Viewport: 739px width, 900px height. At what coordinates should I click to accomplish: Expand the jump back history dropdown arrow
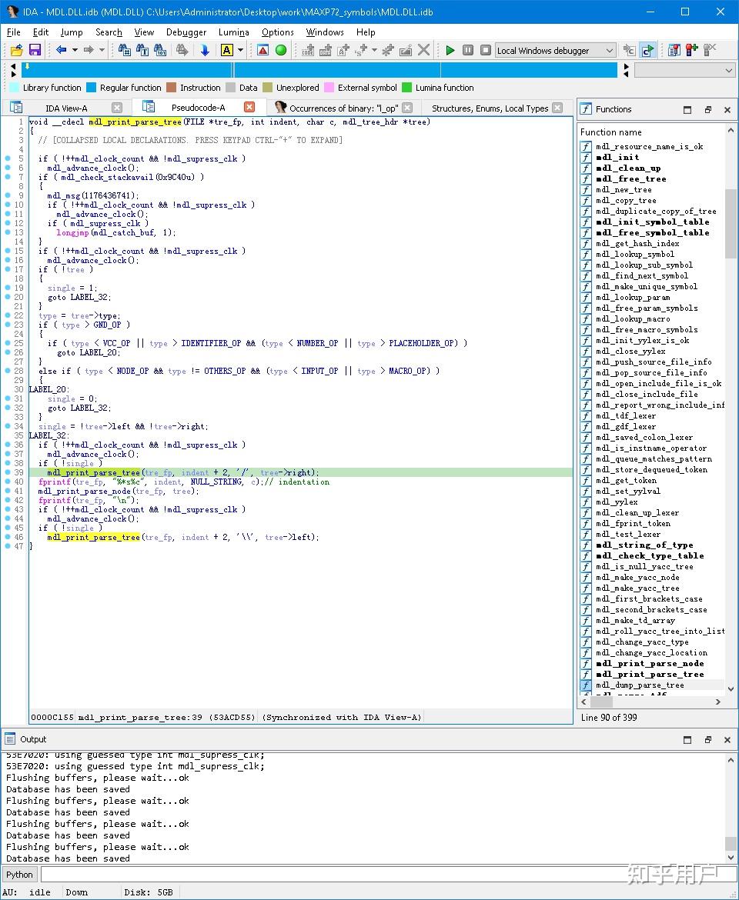click(x=75, y=50)
